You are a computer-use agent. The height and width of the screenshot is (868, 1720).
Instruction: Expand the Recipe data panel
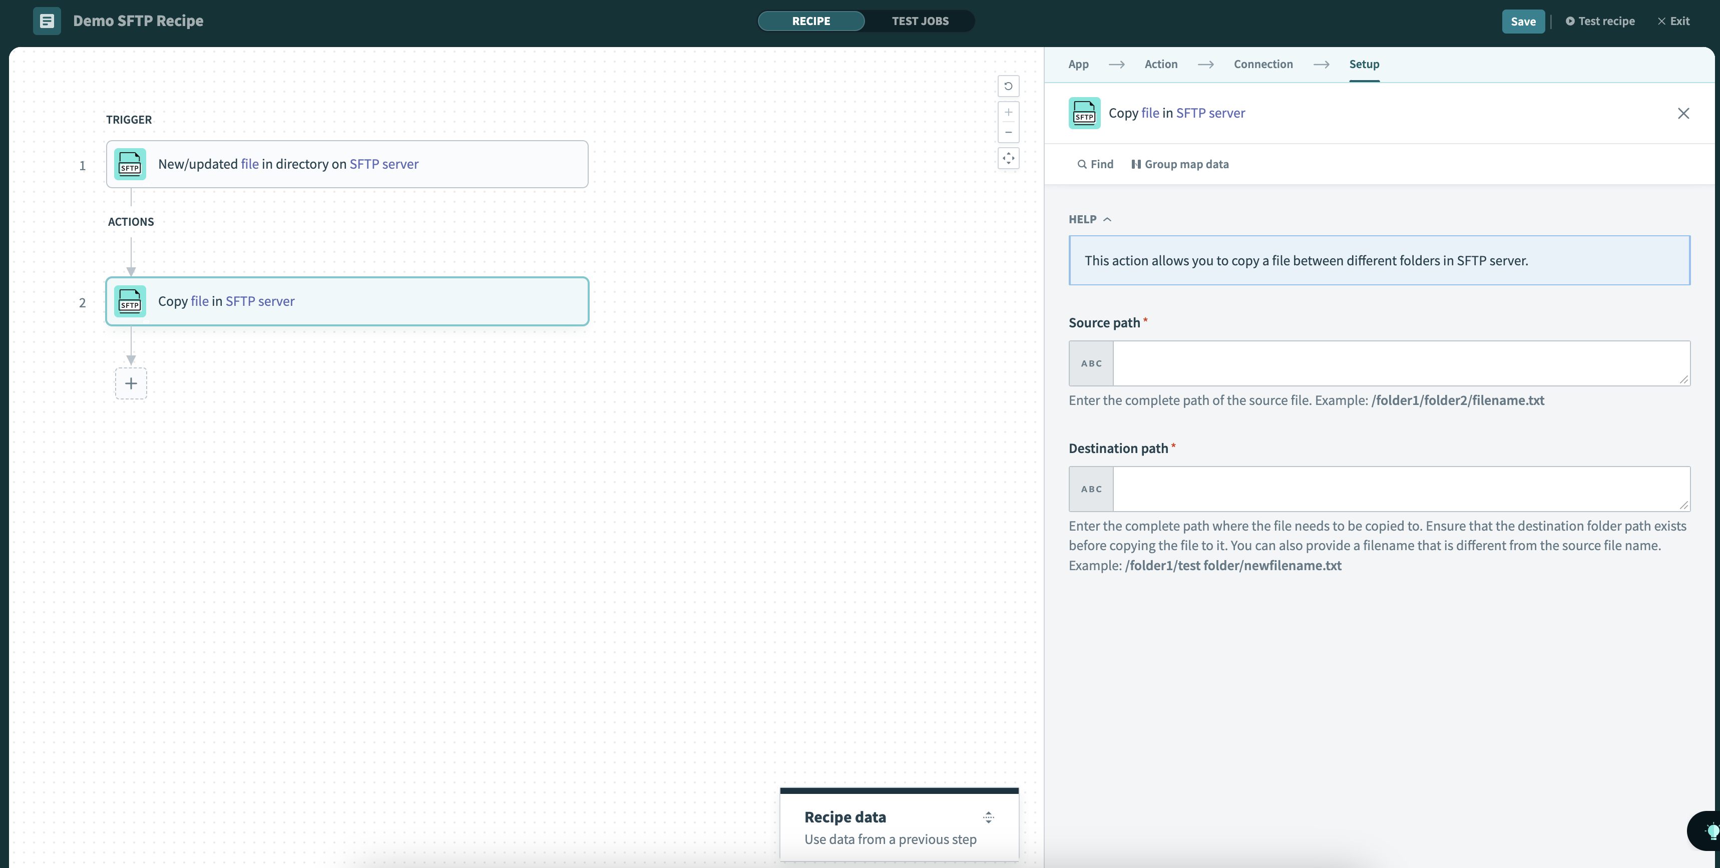point(988,816)
